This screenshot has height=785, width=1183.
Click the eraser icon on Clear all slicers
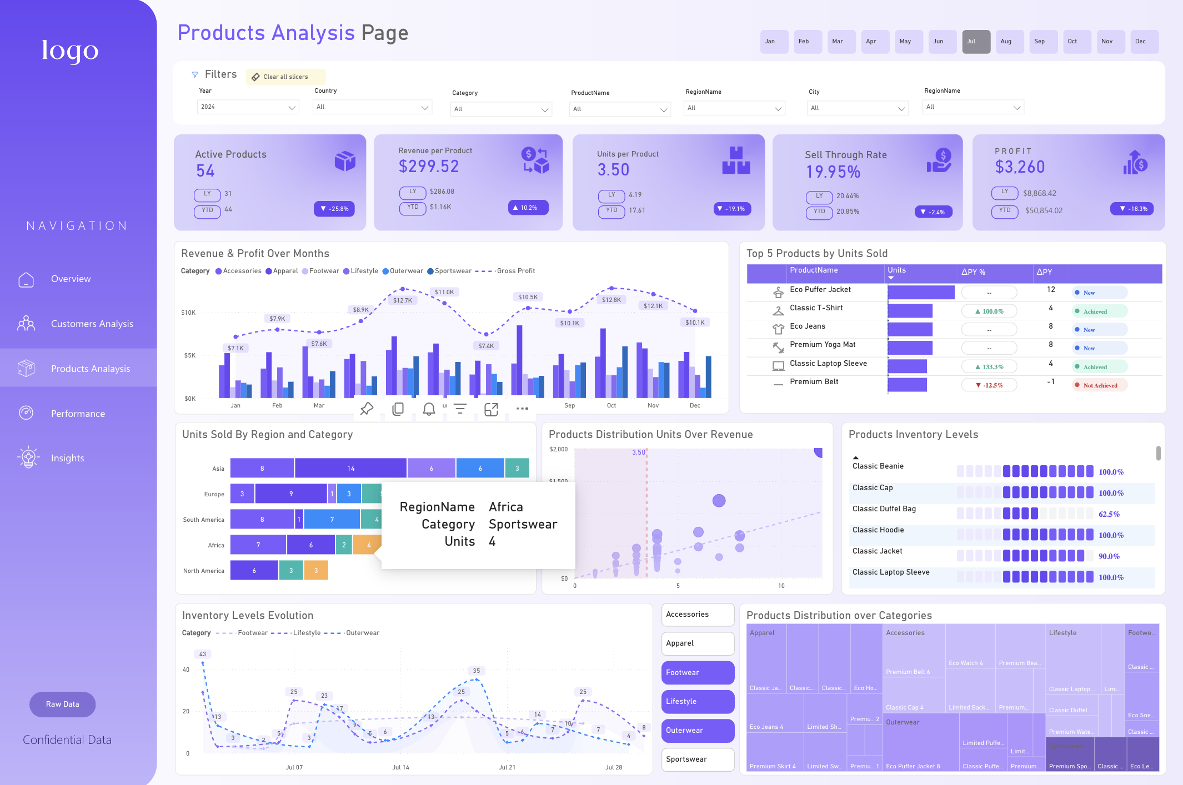(255, 77)
